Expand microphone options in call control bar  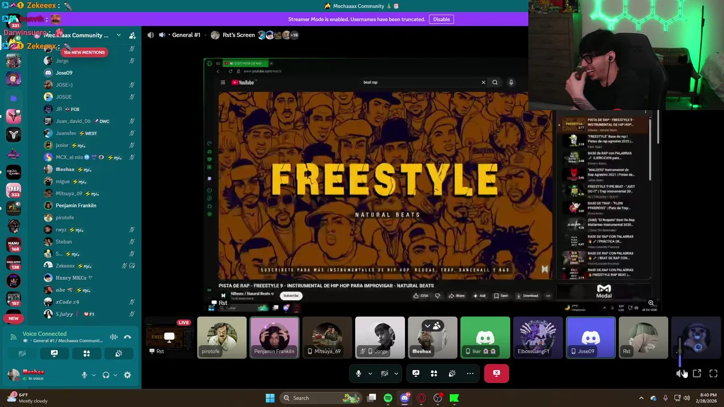tap(370, 373)
